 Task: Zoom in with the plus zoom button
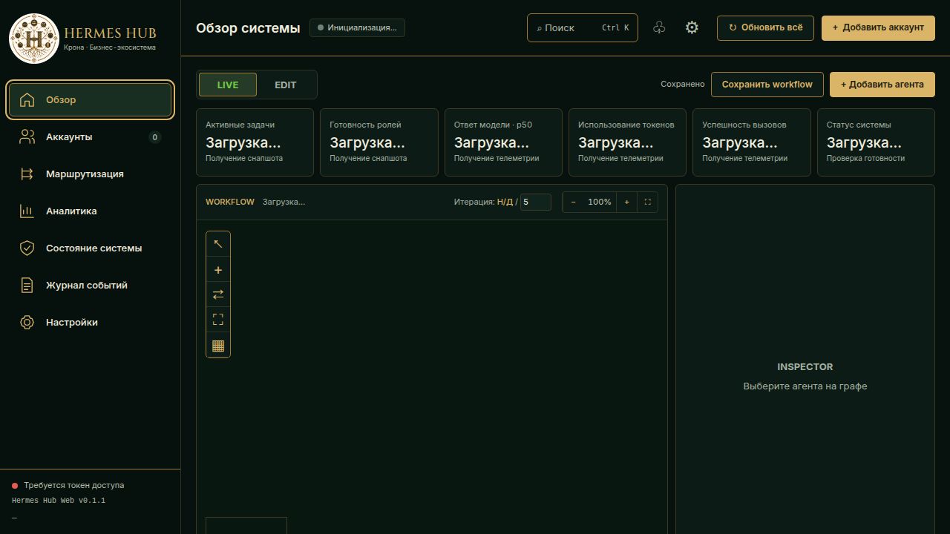[x=626, y=202]
